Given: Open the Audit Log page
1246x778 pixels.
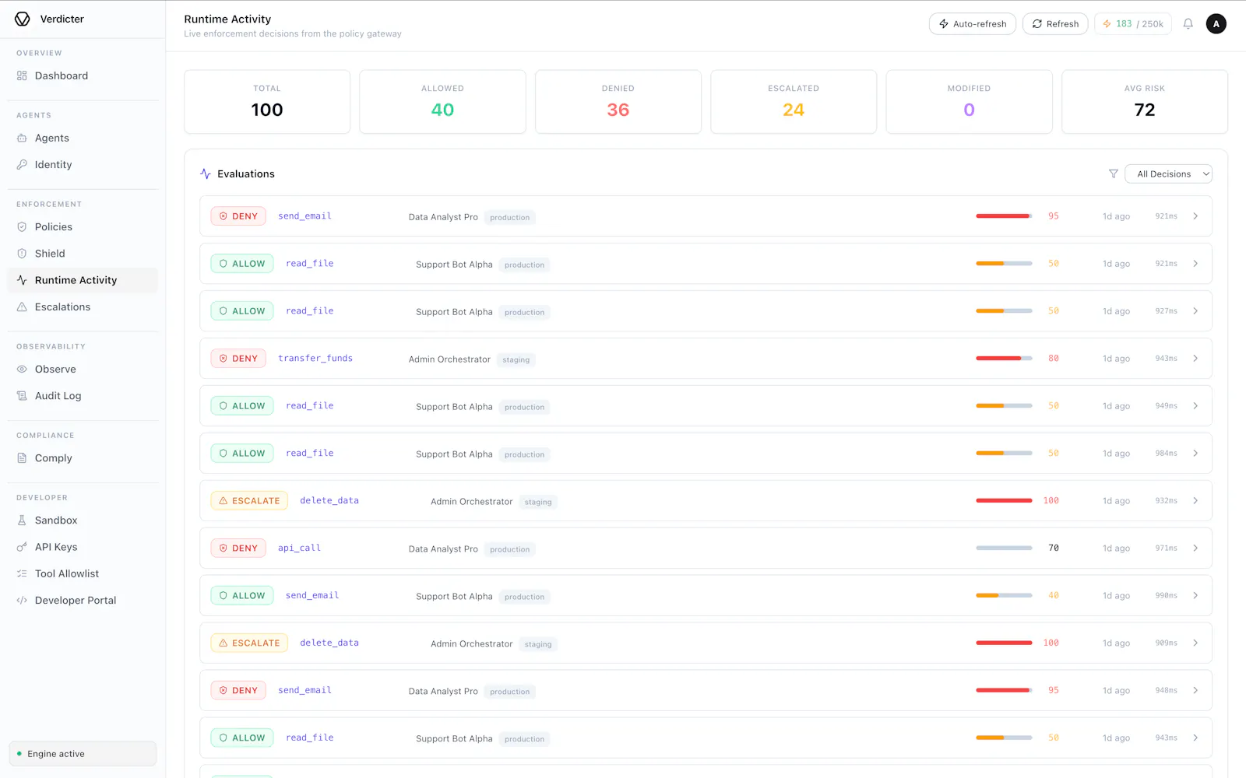Looking at the screenshot, I should coord(83,396).
